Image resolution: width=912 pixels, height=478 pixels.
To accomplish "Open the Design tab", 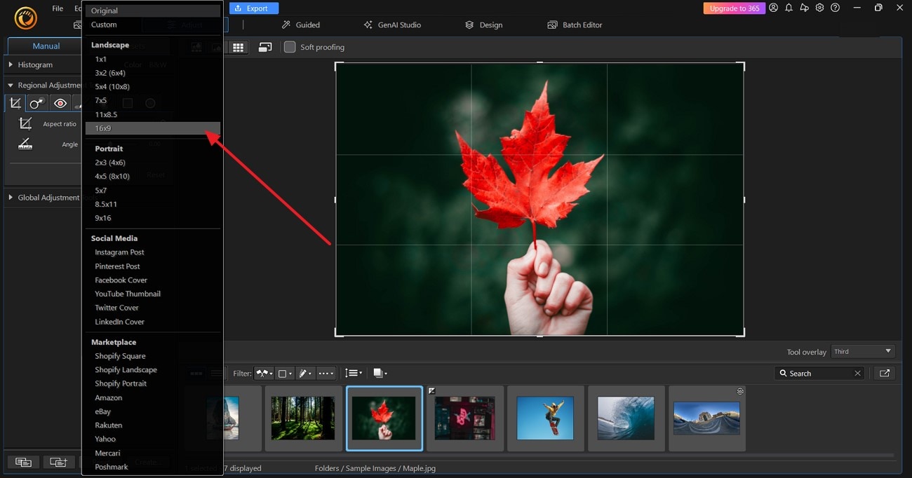I will [x=483, y=25].
